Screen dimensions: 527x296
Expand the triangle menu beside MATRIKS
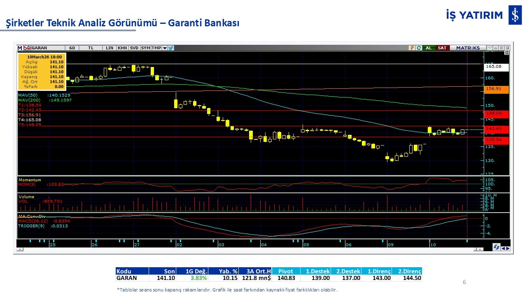490,48
